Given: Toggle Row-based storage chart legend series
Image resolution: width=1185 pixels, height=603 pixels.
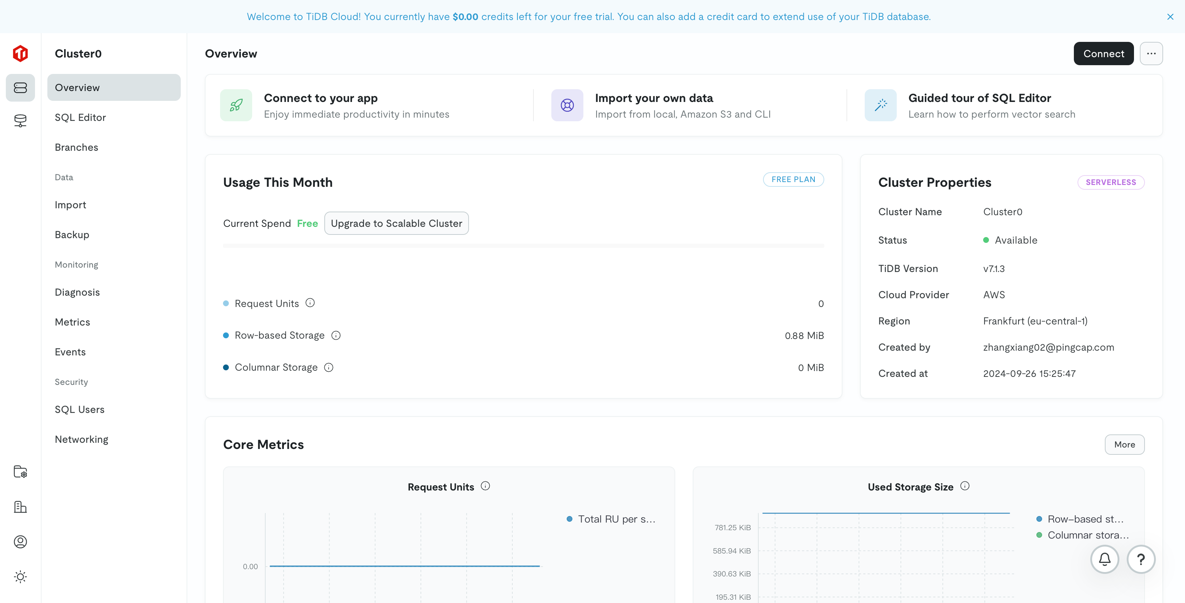Looking at the screenshot, I should [1081, 519].
